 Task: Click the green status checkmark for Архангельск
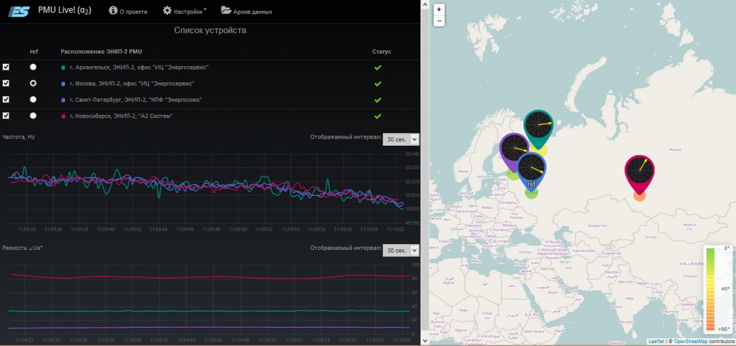click(x=377, y=67)
